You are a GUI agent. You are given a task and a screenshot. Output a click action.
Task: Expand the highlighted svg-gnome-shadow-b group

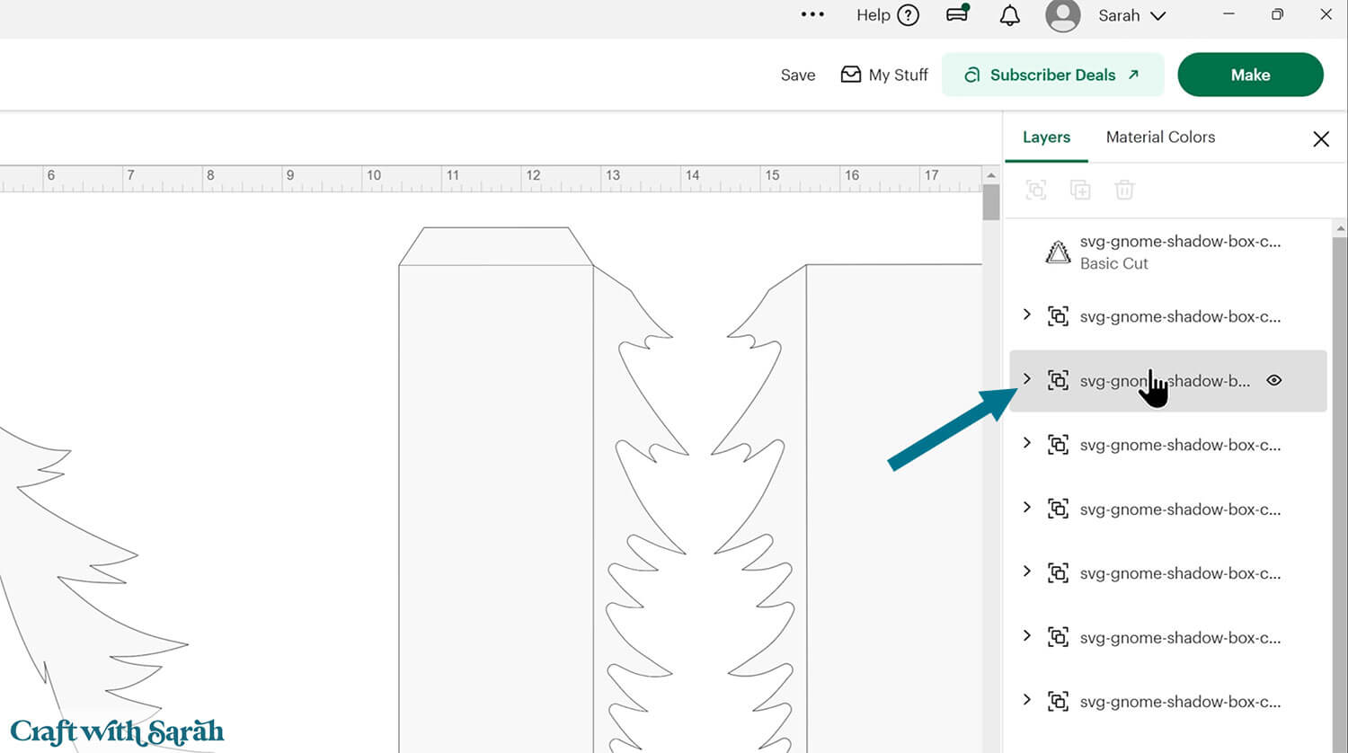1027,379
